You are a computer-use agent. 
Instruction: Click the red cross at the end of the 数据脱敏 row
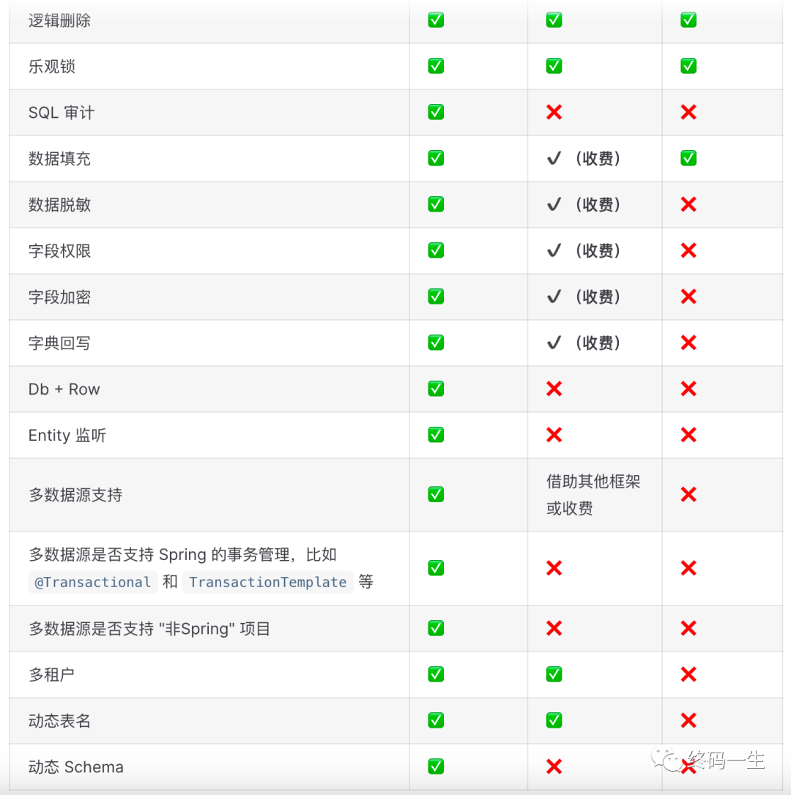688,204
